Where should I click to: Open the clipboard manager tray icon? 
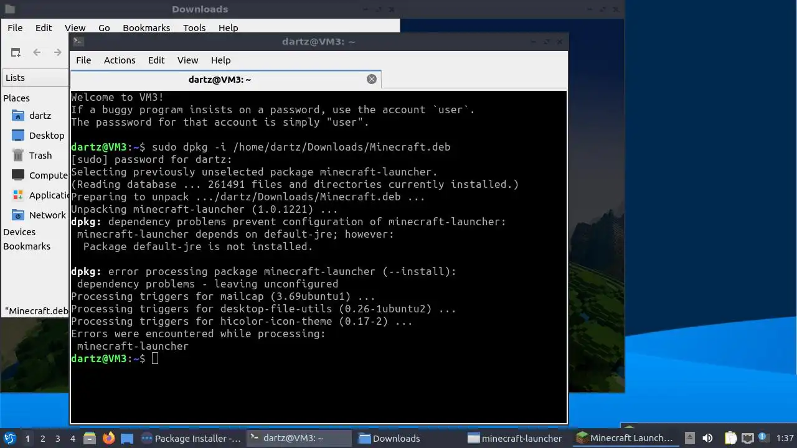tap(730, 438)
